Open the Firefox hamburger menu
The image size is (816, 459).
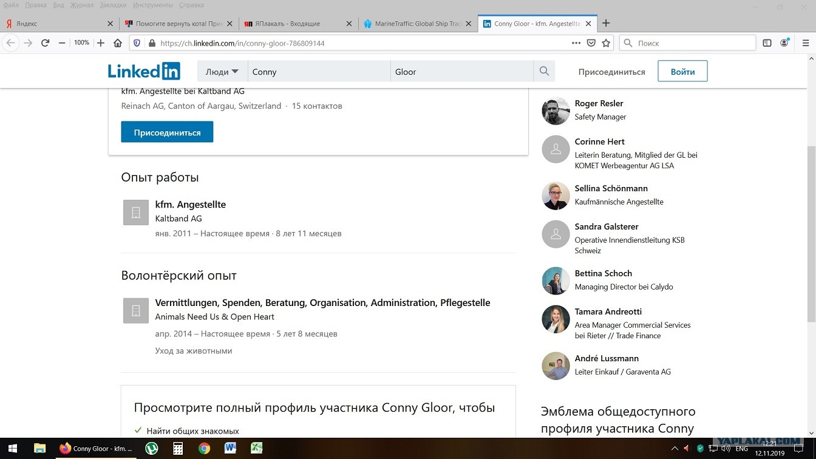806,43
